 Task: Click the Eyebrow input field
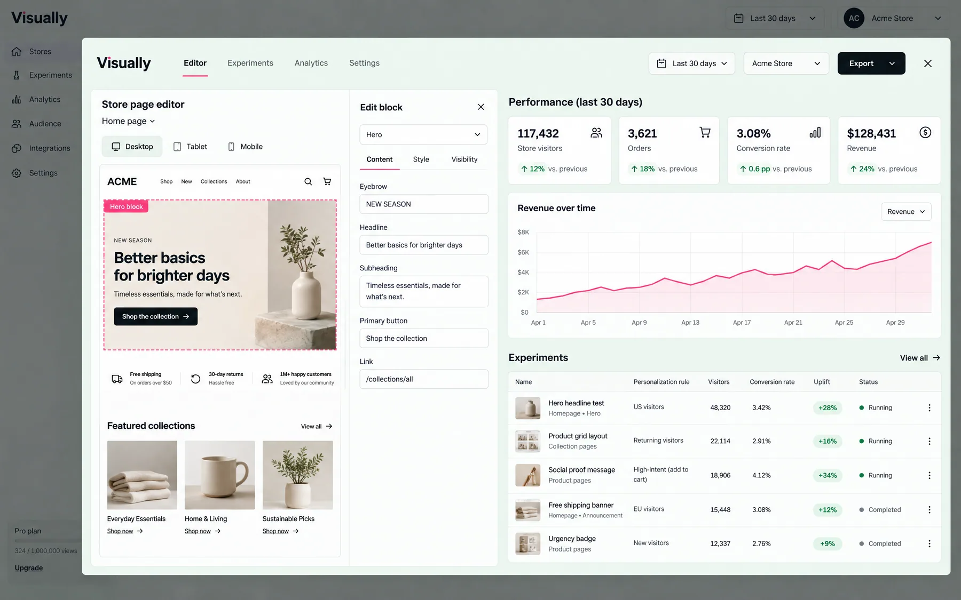pos(424,204)
